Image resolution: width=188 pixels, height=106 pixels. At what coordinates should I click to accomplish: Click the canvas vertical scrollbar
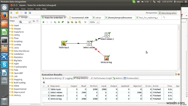179,47
